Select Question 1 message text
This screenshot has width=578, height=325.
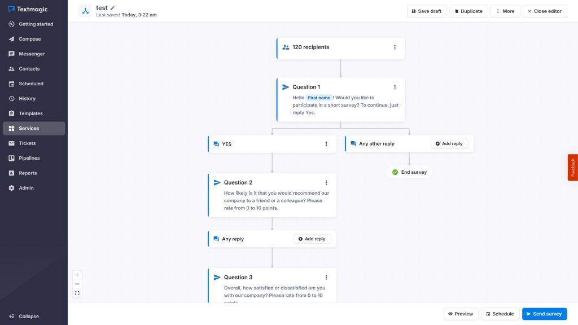(x=345, y=105)
